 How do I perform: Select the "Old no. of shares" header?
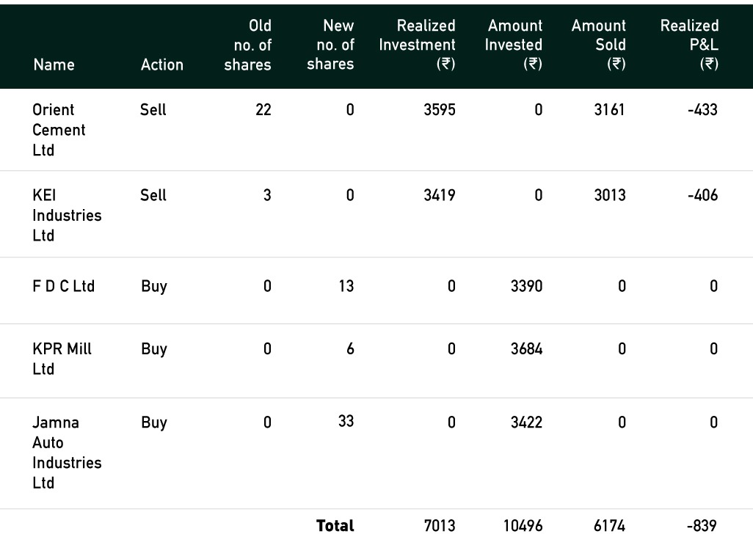(x=248, y=45)
